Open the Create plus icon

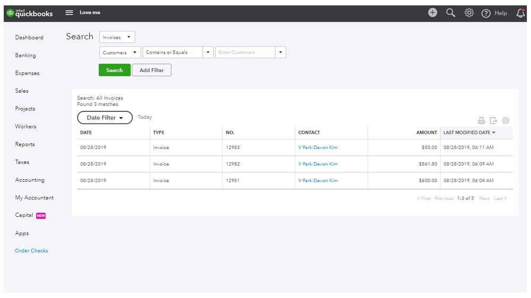coord(433,13)
